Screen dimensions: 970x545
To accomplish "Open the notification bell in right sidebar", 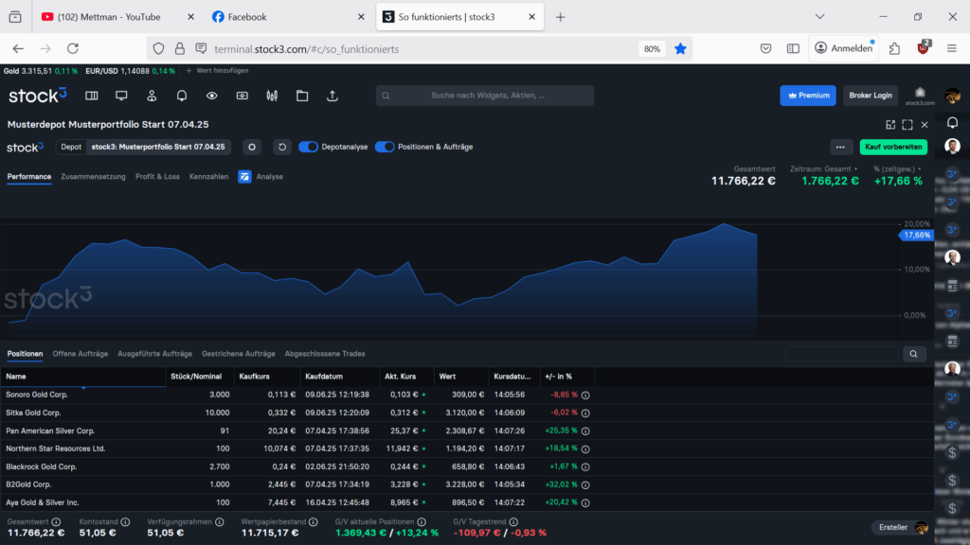I will tap(953, 122).
